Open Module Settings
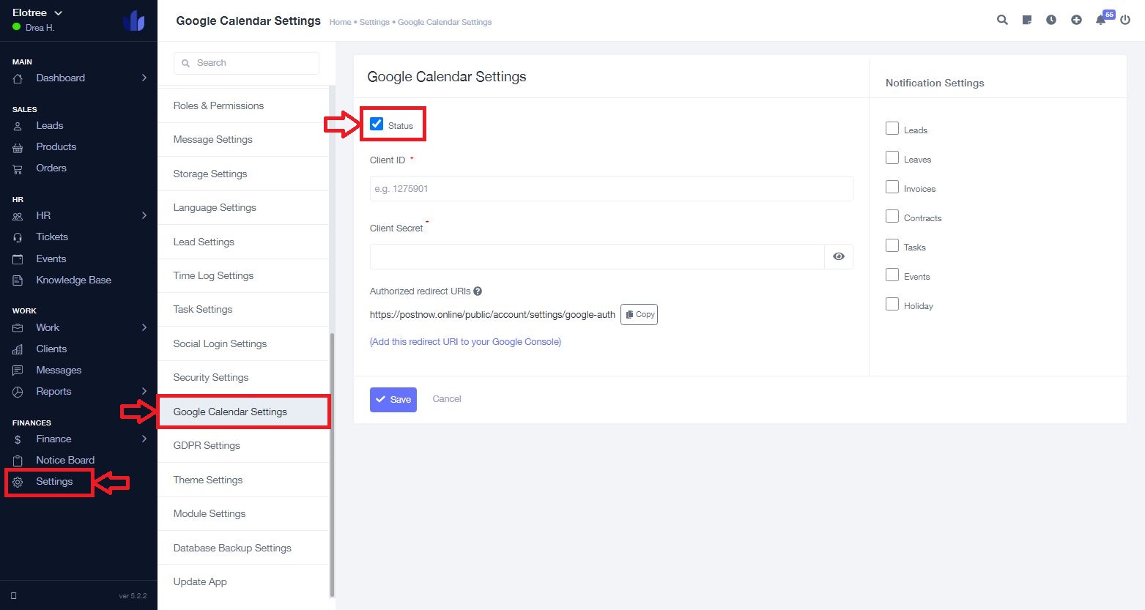The height and width of the screenshot is (610, 1145). [x=243, y=513]
